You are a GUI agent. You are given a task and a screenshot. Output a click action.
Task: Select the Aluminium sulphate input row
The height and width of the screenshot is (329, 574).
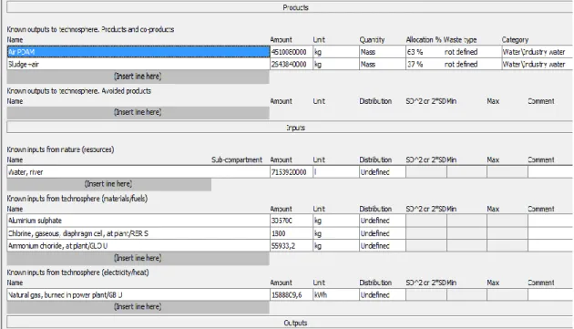point(138,221)
